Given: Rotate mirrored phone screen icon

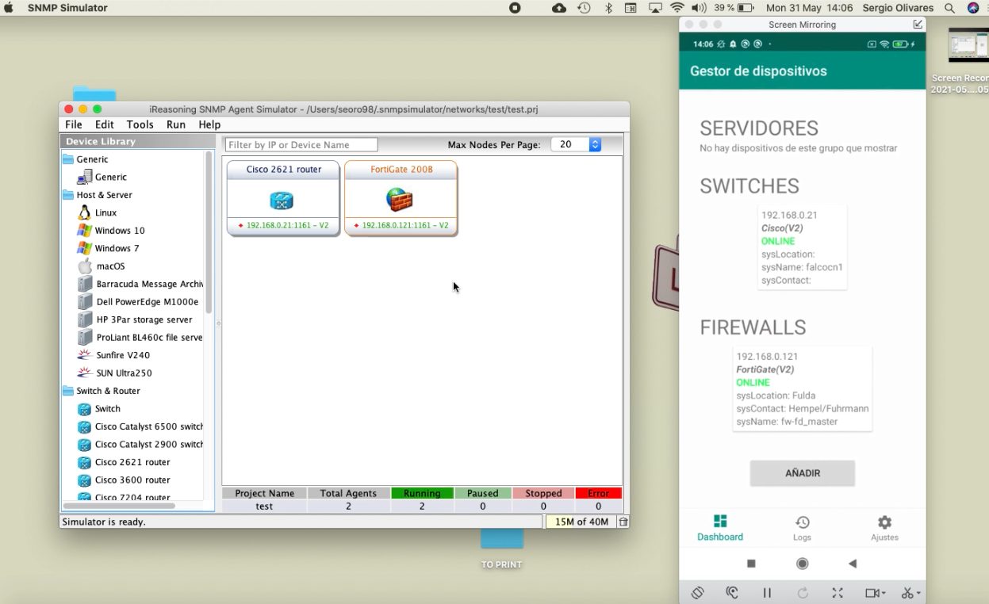Looking at the screenshot, I should 698,593.
